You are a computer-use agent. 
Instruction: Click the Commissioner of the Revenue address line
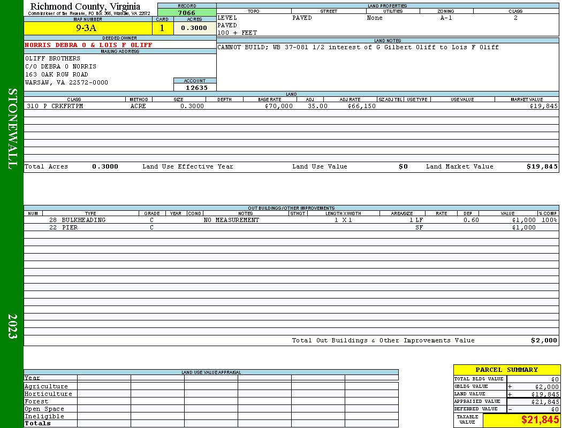click(x=89, y=13)
